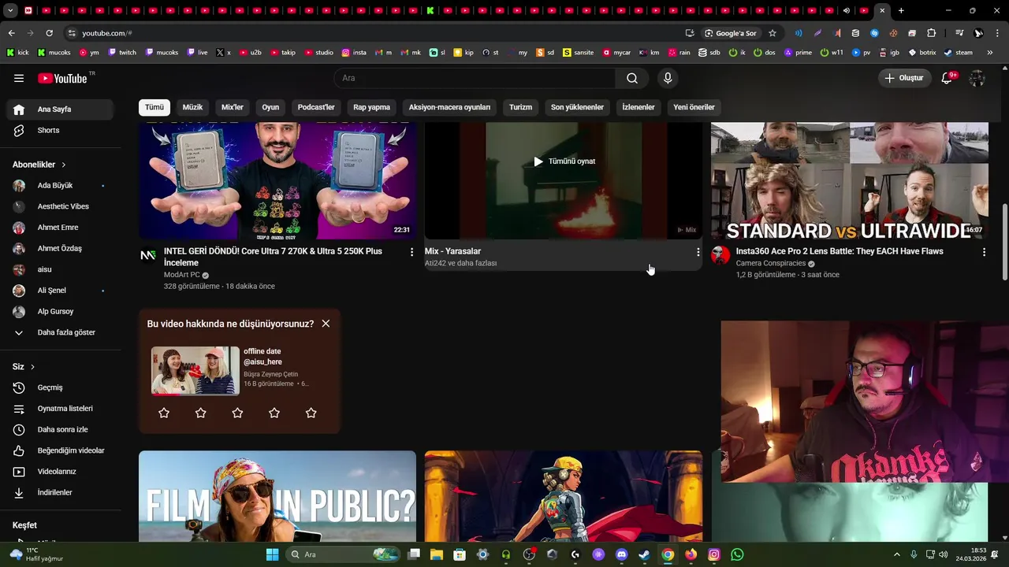The image size is (1009, 567).
Task: Rate the video with the third star
Action: tap(237, 413)
